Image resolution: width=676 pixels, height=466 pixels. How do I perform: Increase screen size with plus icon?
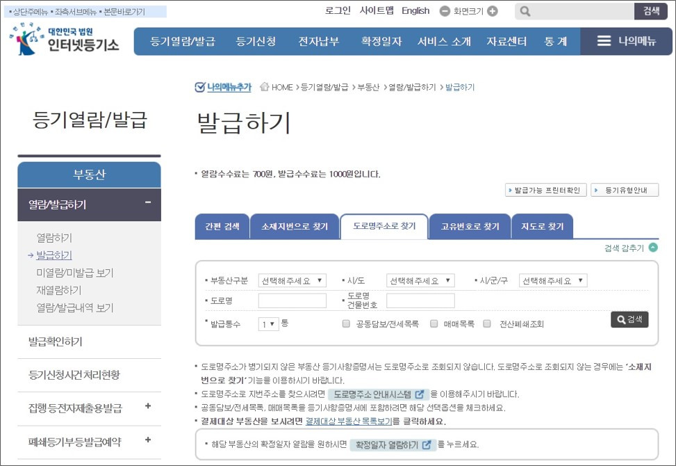click(x=493, y=11)
